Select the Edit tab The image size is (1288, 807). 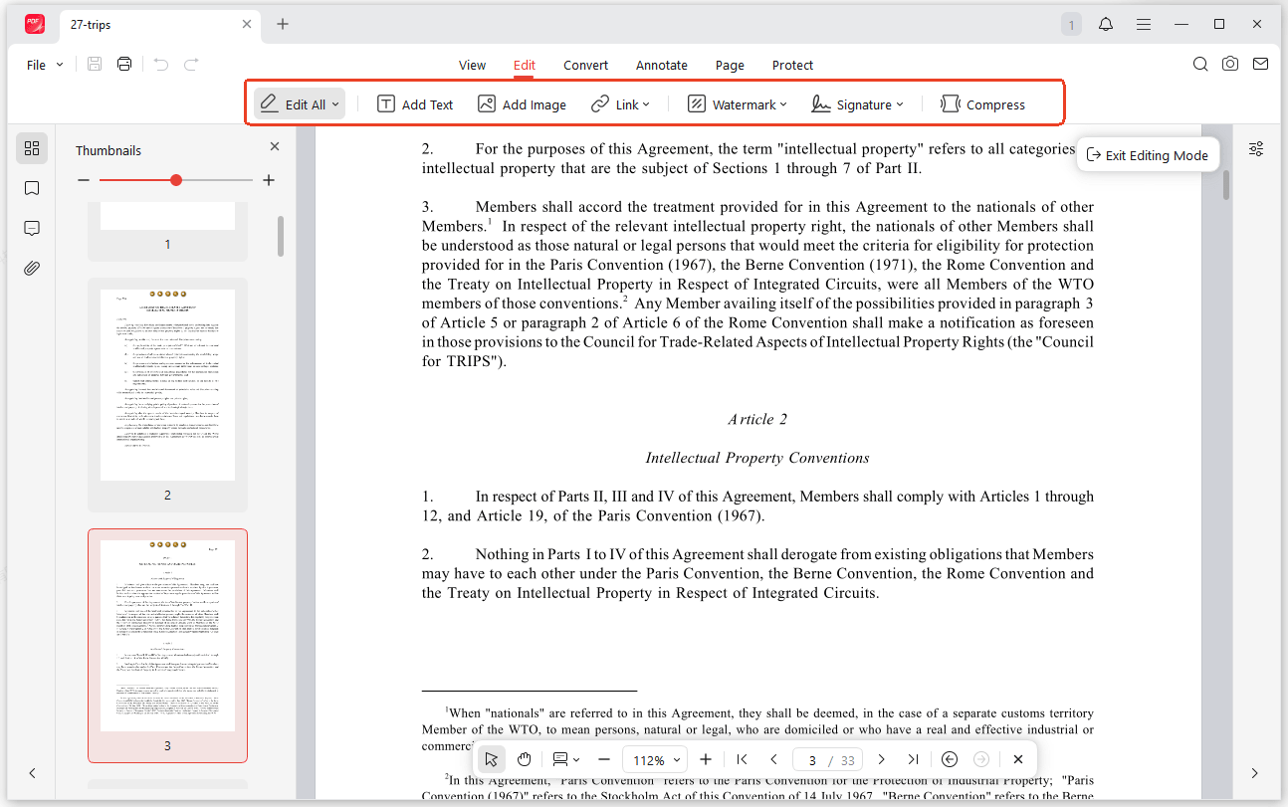pos(525,65)
